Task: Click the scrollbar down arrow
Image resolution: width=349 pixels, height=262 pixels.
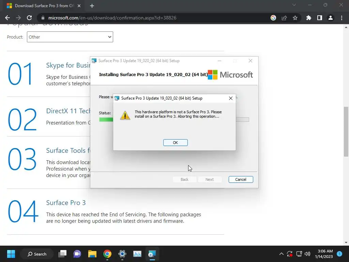Action: [346, 243]
